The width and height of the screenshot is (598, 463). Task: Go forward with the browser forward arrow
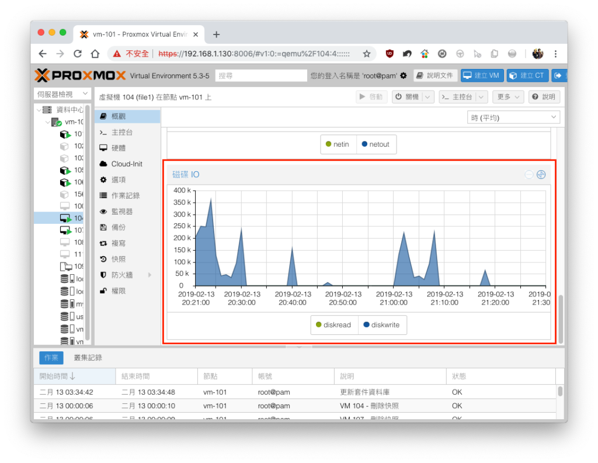[60, 54]
